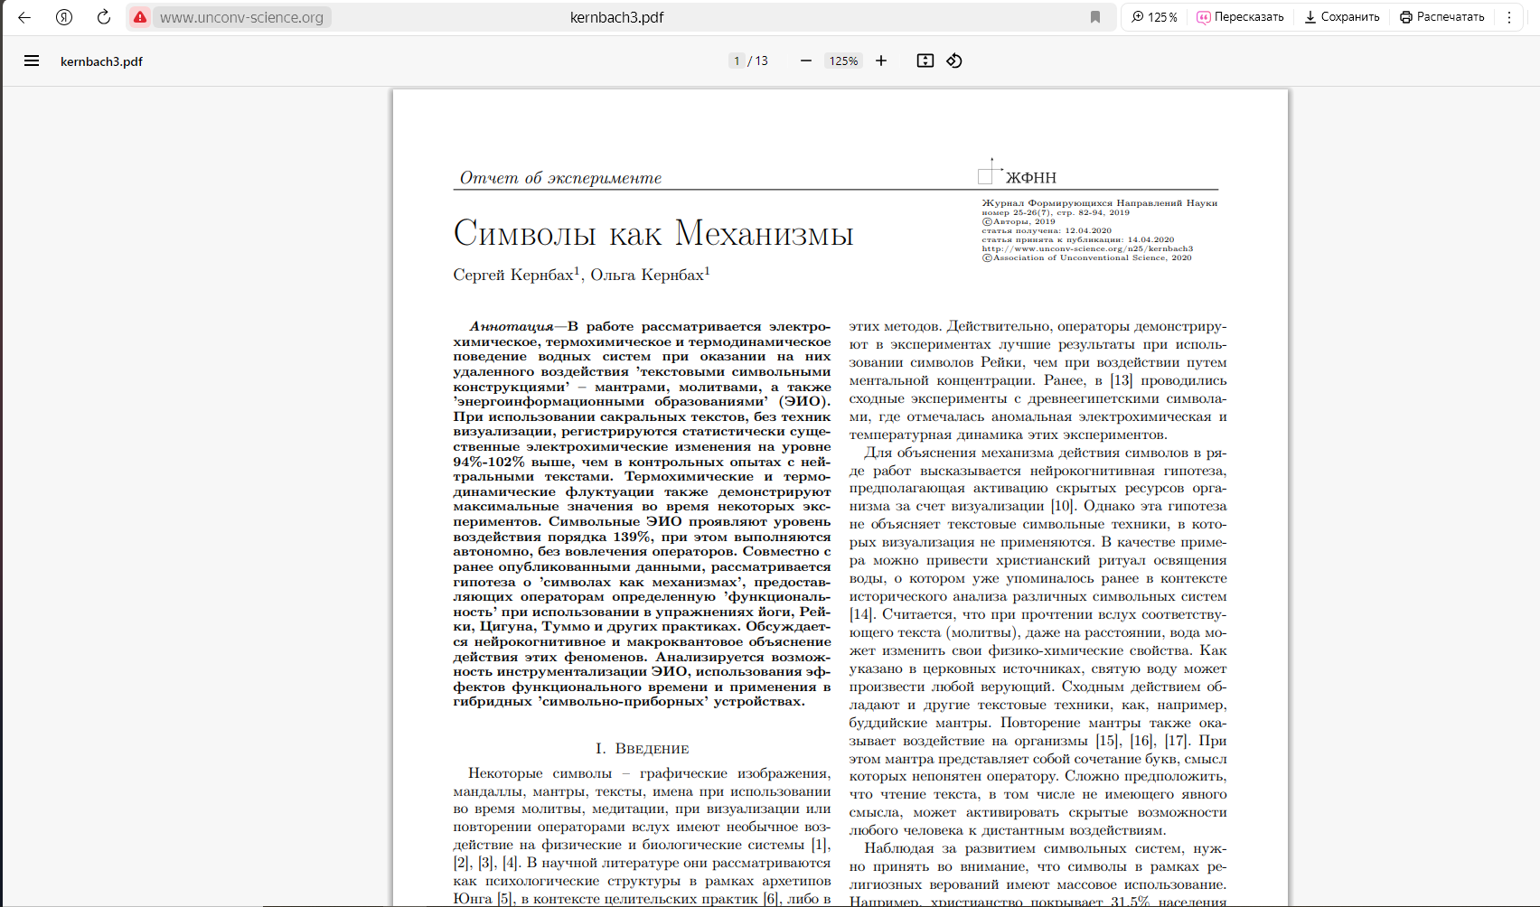
Task: Rotate the document counterclockwise
Action: pos(954,61)
